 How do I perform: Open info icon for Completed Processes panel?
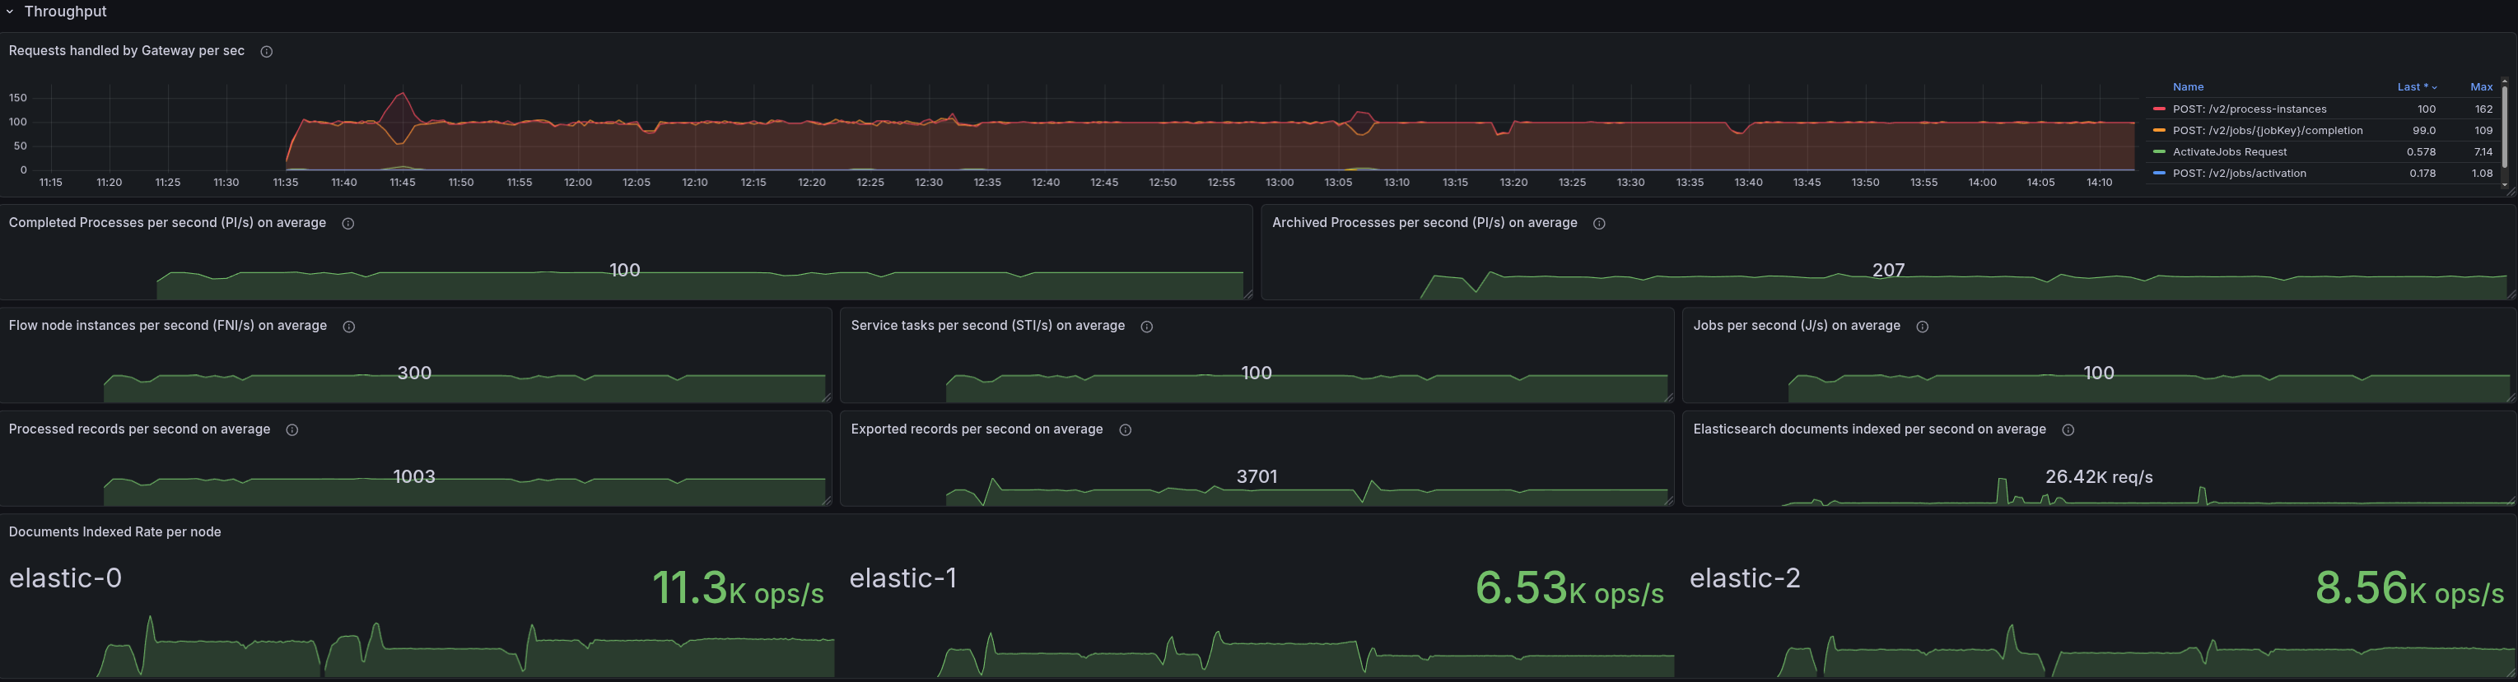[x=348, y=224]
